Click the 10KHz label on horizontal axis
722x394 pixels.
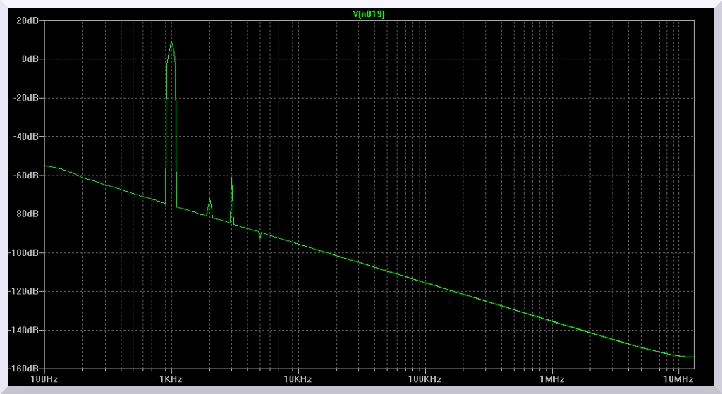298,379
